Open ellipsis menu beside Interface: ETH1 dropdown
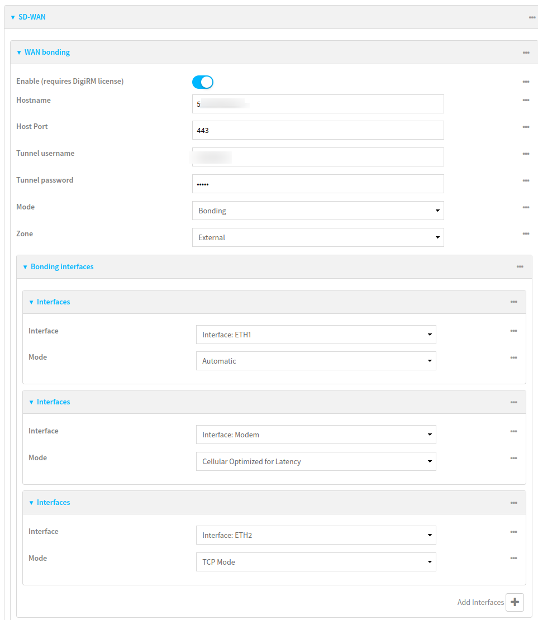This screenshot has height=620, width=538. pyautogui.click(x=513, y=331)
